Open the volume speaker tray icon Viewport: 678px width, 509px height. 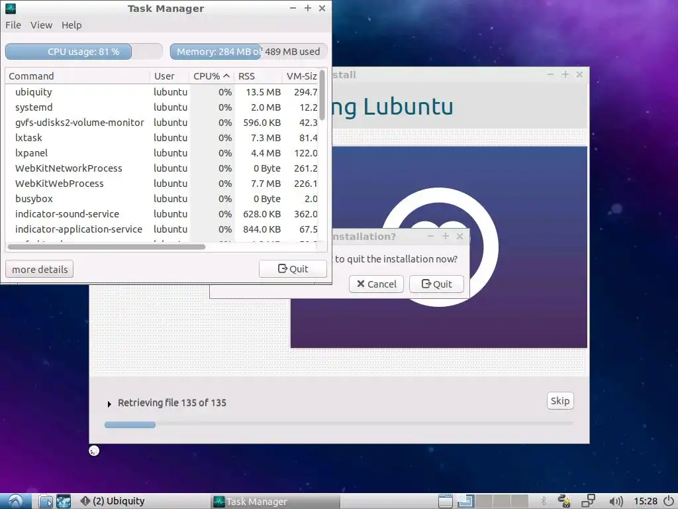pyautogui.click(x=616, y=502)
